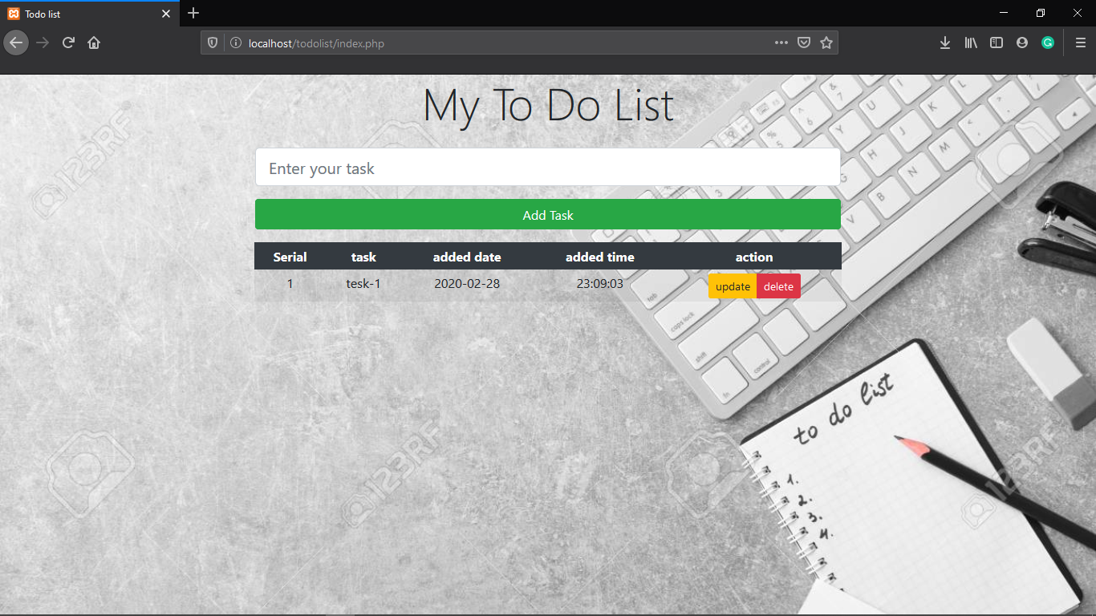
Task: Click the added date column header
Action: coord(467,257)
